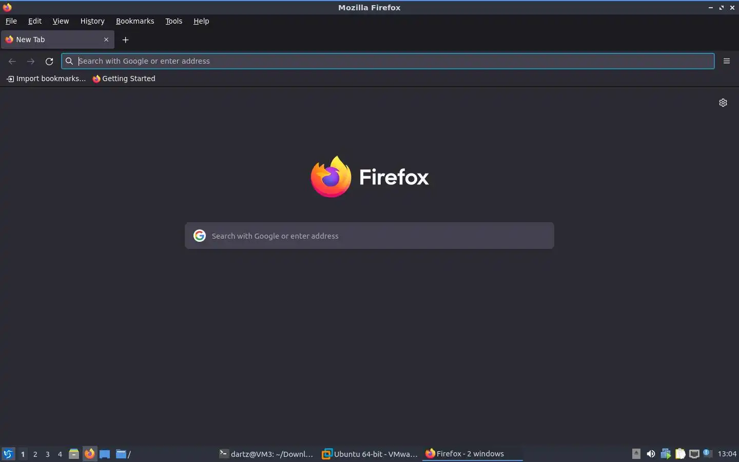Open the Firefox 2 windows taskbar group
Image resolution: width=739 pixels, height=462 pixels.
(x=472, y=454)
